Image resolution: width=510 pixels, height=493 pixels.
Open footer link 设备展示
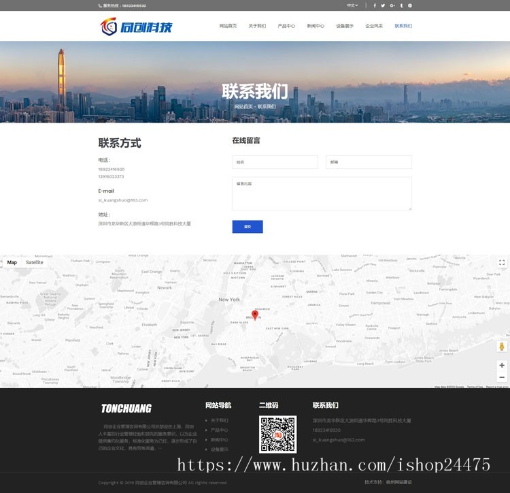[219, 449]
